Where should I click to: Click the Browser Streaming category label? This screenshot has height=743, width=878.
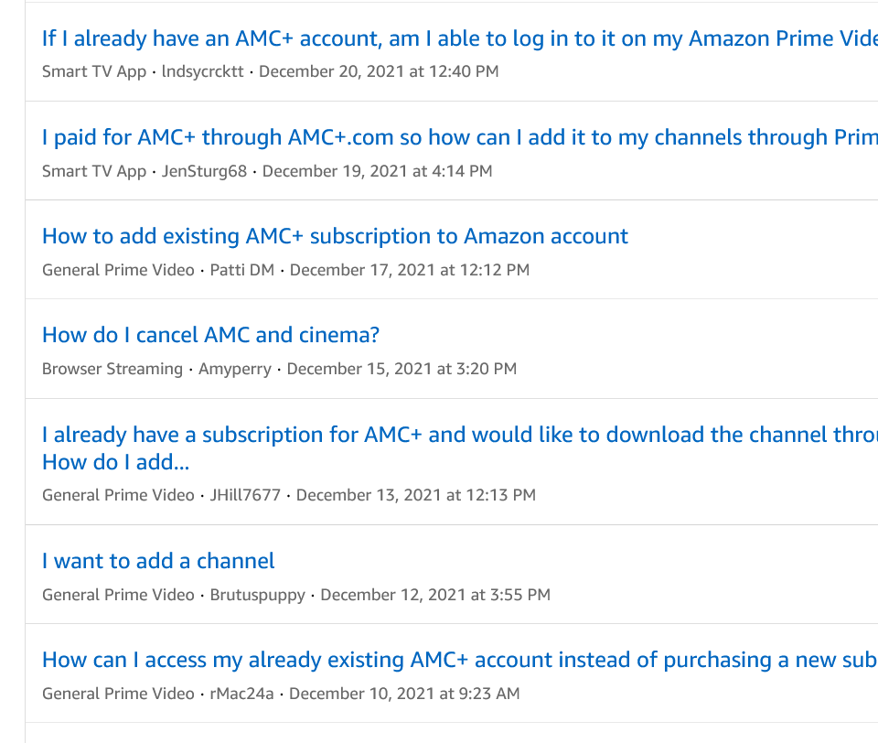(112, 369)
